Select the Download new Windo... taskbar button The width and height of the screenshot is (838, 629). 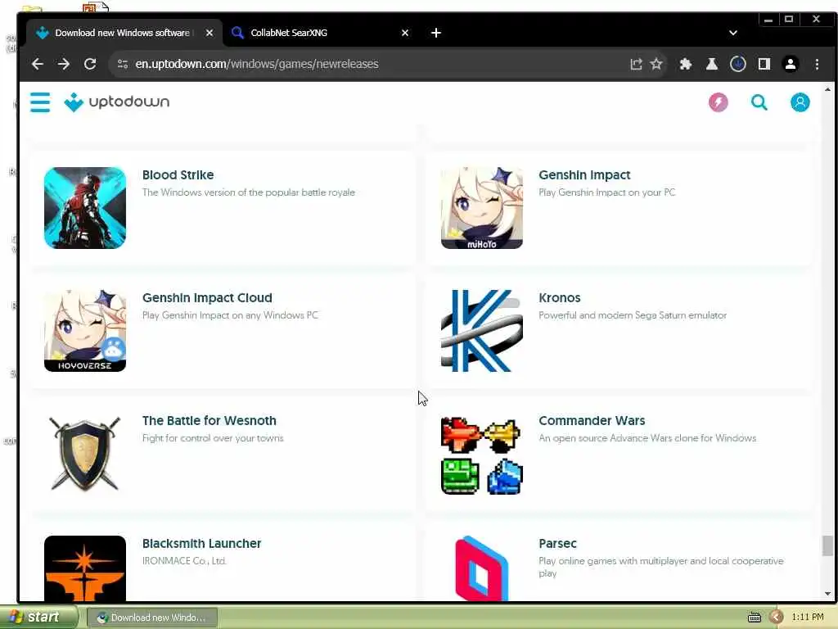[151, 618]
